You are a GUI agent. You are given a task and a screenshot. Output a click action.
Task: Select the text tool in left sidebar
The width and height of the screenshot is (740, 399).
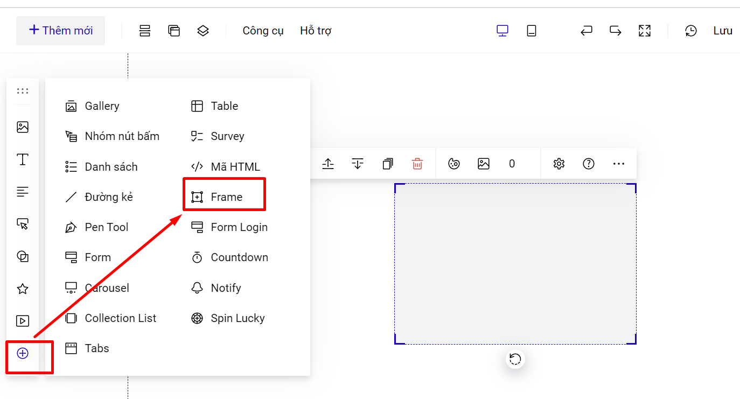[x=23, y=159]
